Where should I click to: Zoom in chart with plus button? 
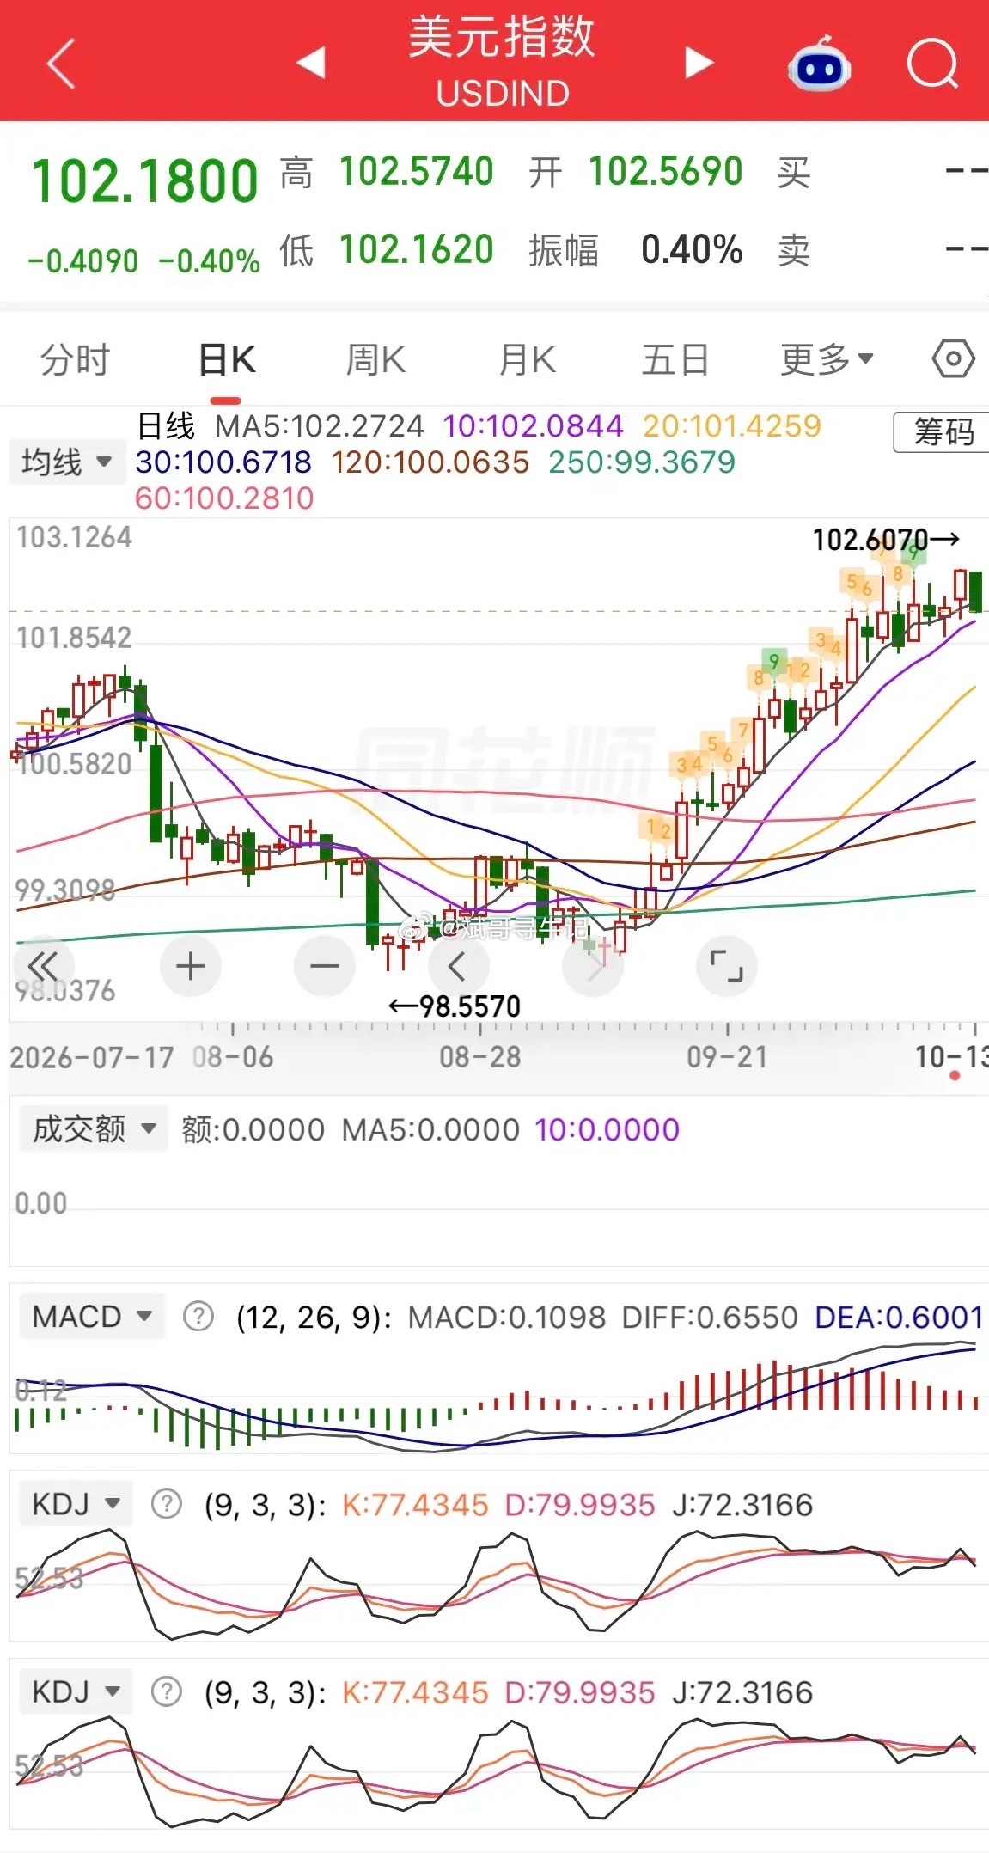click(191, 966)
